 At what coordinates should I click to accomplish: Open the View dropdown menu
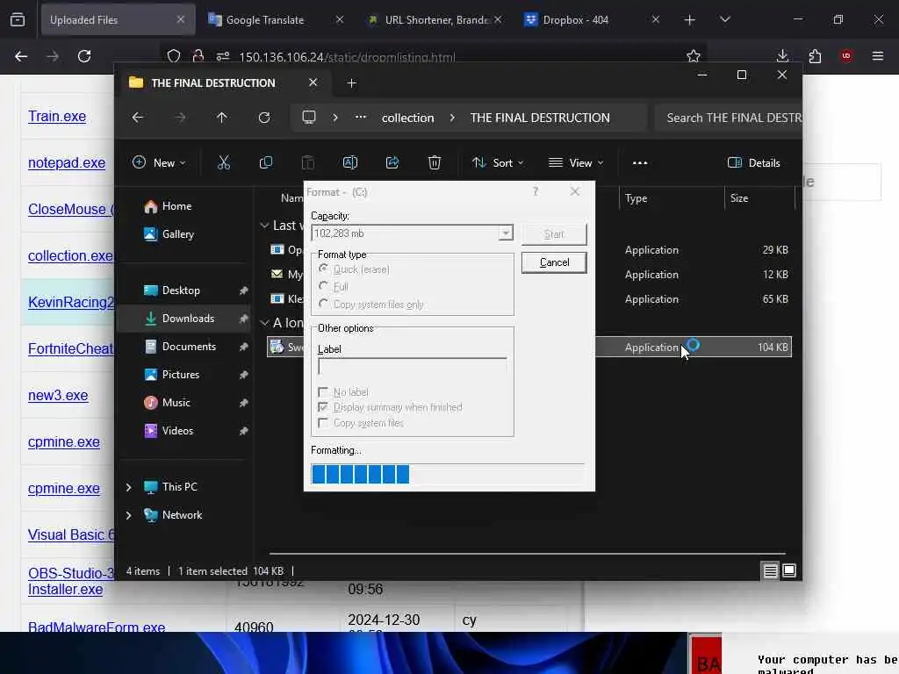click(x=576, y=162)
